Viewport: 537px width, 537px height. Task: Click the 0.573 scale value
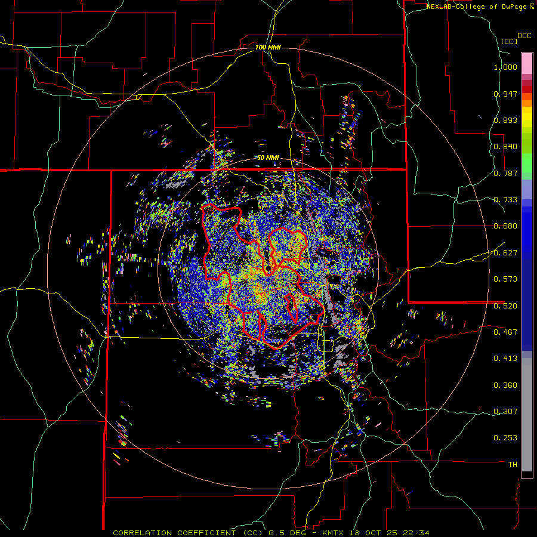[x=505, y=279]
